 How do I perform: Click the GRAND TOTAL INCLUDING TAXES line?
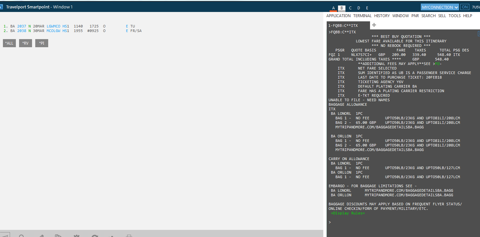pyautogui.click(x=388, y=59)
